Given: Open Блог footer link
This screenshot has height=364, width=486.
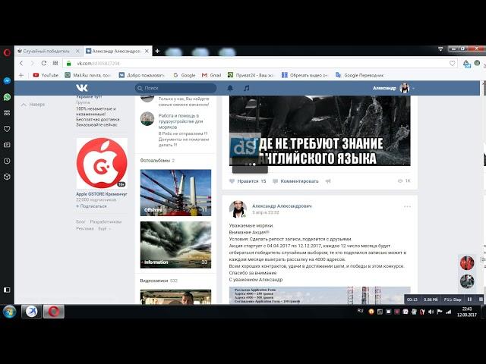Looking at the screenshot, I should click(x=80, y=222).
